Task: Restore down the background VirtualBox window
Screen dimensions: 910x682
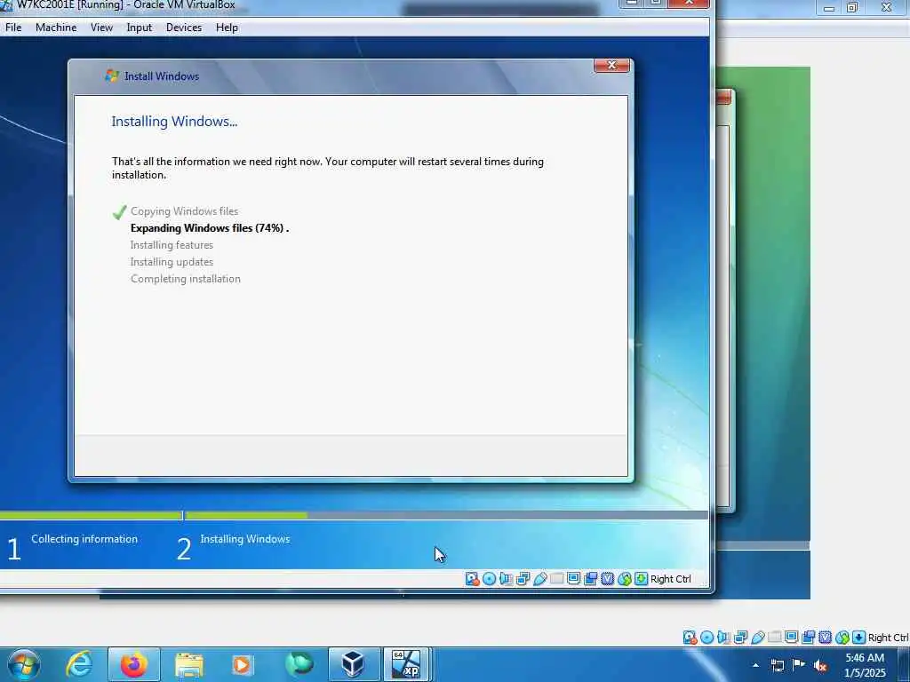Action: click(x=852, y=7)
